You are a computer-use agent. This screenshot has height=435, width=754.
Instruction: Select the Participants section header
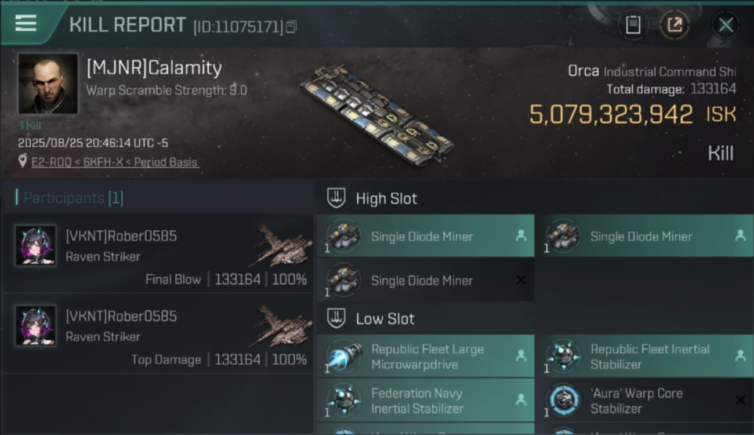(x=73, y=198)
